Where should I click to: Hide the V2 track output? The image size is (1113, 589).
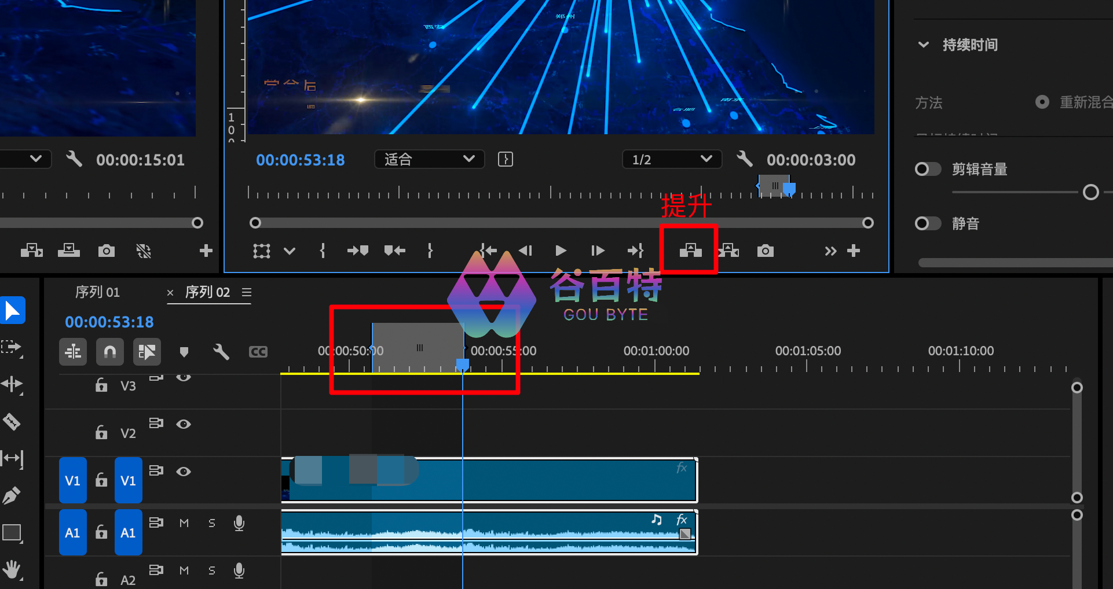(184, 424)
